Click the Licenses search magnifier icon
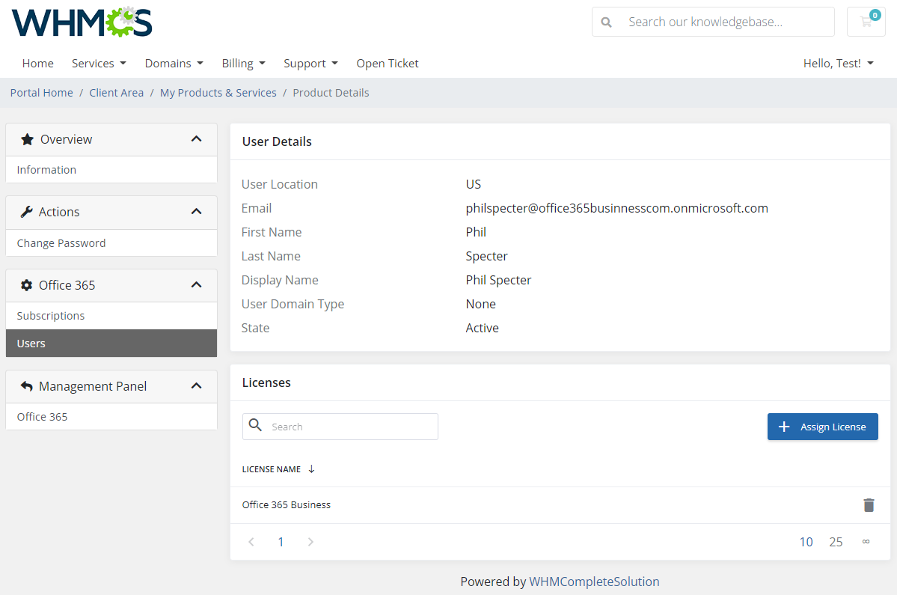The image size is (897, 595). (256, 425)
